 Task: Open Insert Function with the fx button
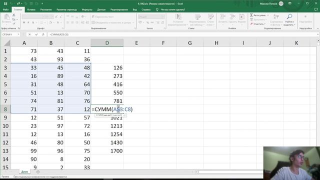click(43, 34)
